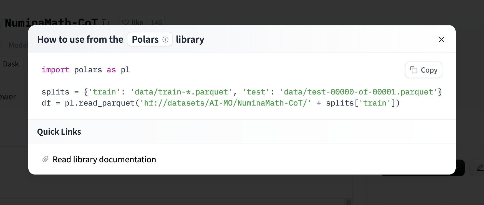Screen dimensions: 484x205
Task: Select the Dask library tag behind dialog
Action: pyautogui.click(x=11, y=64)
